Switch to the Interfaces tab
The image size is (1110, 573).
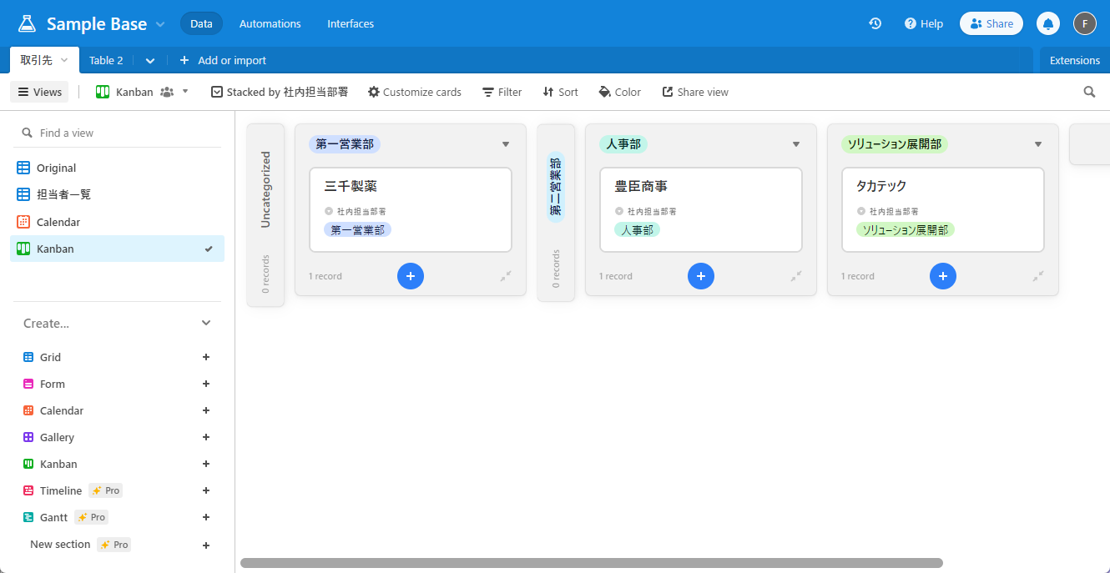coord(350,23)
